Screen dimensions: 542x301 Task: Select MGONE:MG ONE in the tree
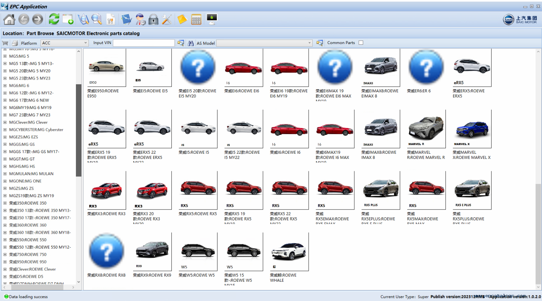coord(25,181)
